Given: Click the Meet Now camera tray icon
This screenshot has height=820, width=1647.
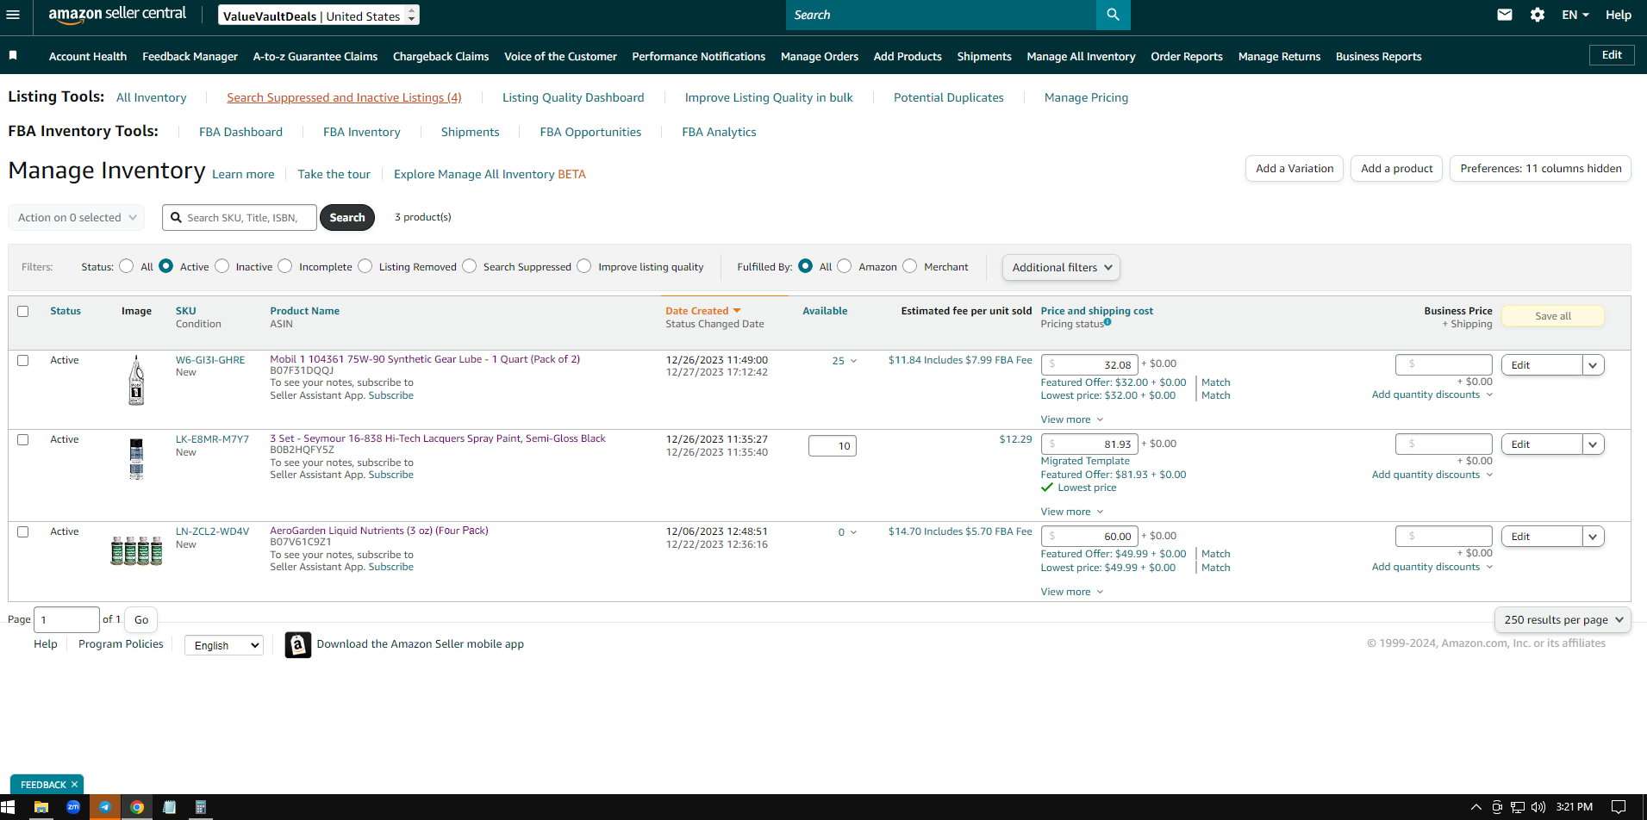Looking at the screenshot, I should pos(1497,807).
